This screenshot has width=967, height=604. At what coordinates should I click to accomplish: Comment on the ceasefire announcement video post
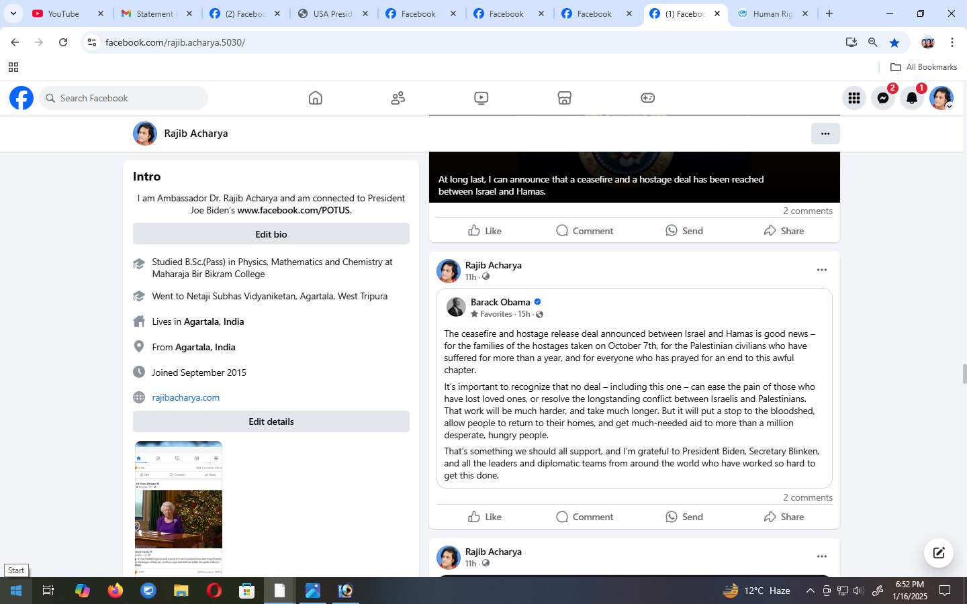584,231
